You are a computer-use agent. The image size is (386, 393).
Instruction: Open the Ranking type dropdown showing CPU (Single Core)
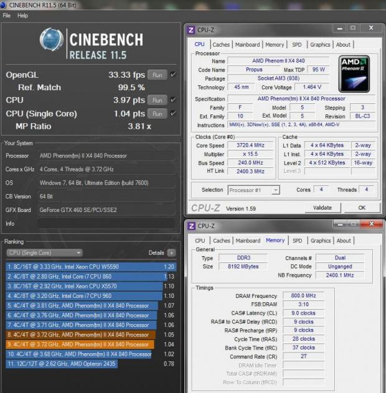pyautogui.click(x=44, y=252)
